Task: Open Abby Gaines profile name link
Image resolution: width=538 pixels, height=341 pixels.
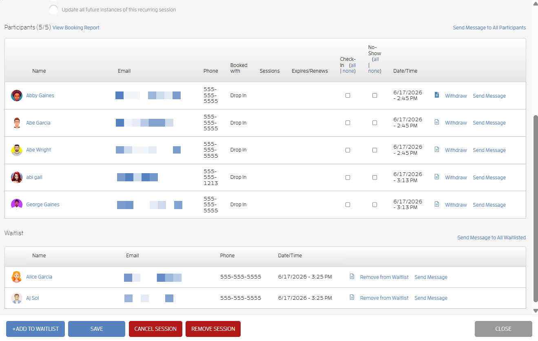Action: (40, 96)
